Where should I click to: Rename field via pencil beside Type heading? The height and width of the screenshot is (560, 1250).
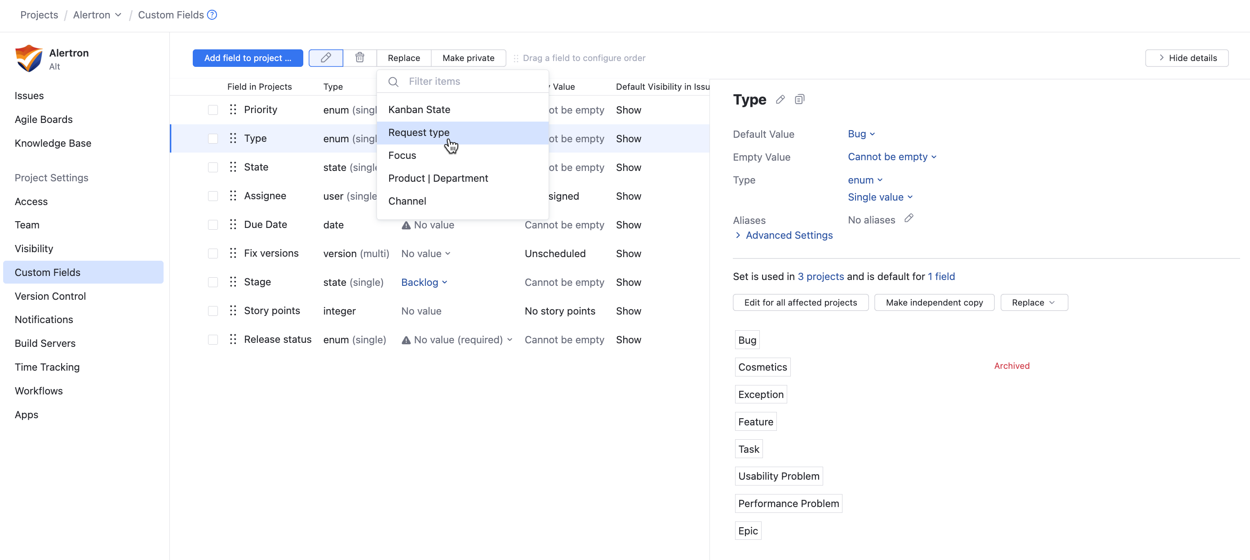(x=780, y=99)
